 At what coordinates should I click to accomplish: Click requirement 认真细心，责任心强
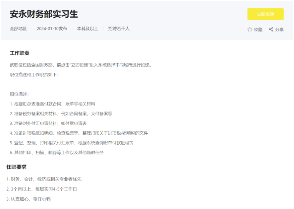28,199
